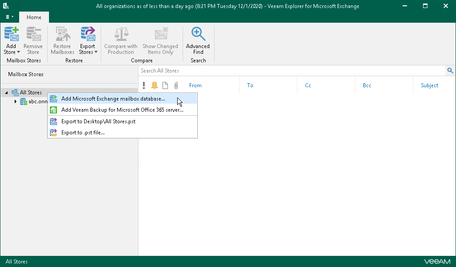Choose Add Veeam Backup for Office 365 server
456x267 pixels.
(122, 110)
